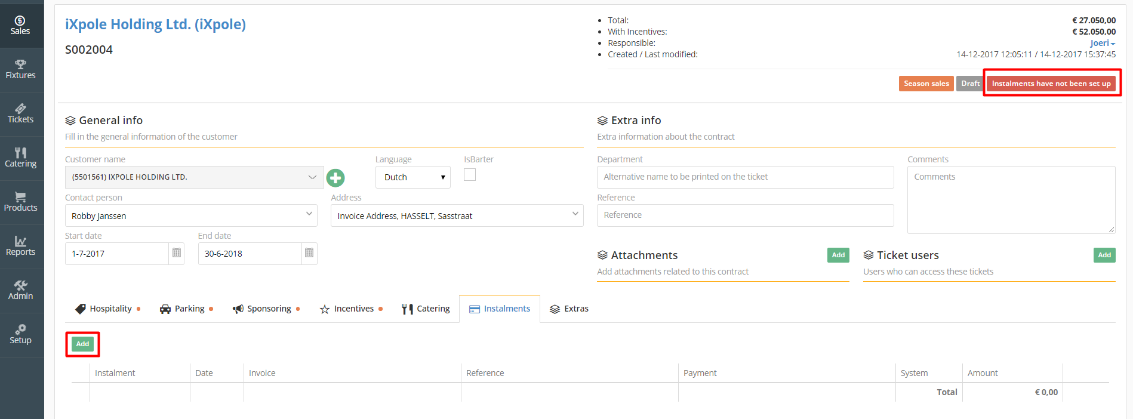Click the Attachments layers icon
Image resolution: width=1133 pixels, height=419 pixels.
[x=602, y=255]
